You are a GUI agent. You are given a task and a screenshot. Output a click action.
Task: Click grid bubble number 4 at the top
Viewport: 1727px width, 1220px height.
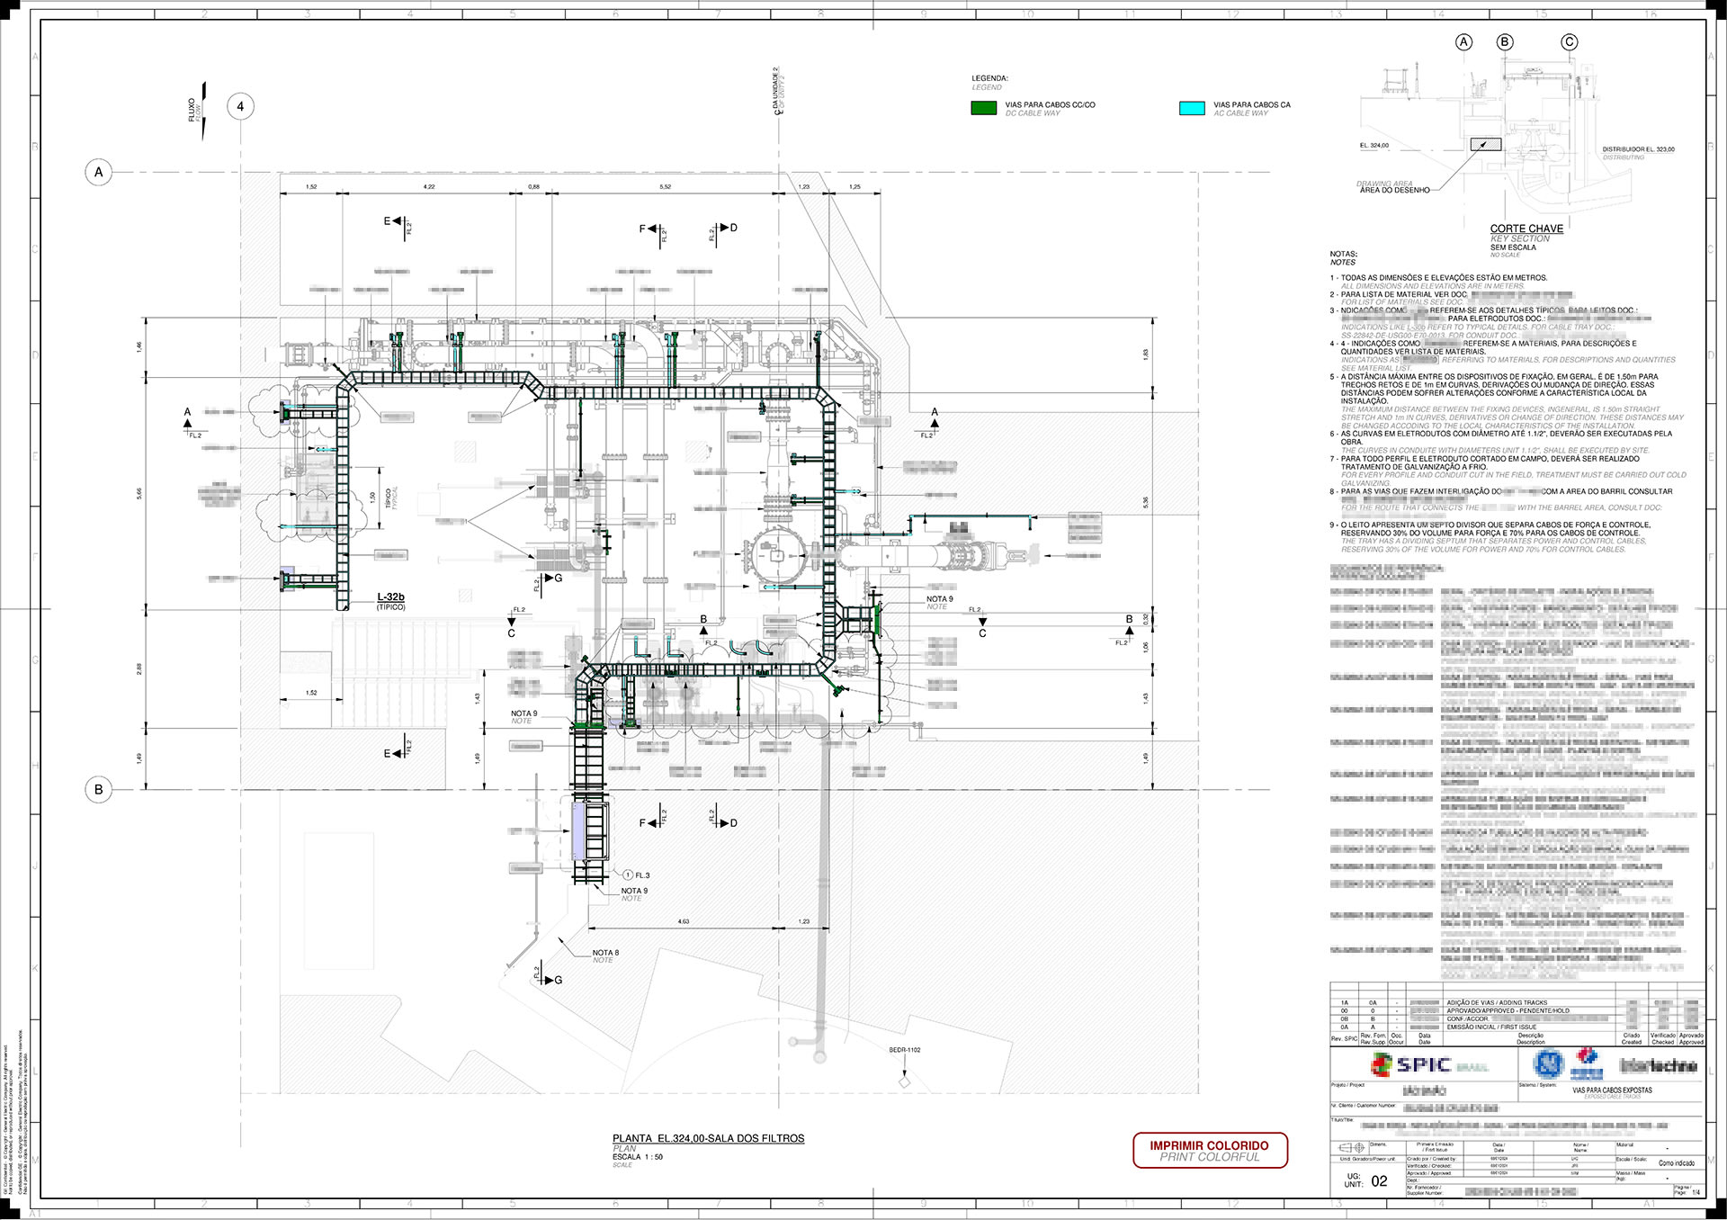(239, 106)
